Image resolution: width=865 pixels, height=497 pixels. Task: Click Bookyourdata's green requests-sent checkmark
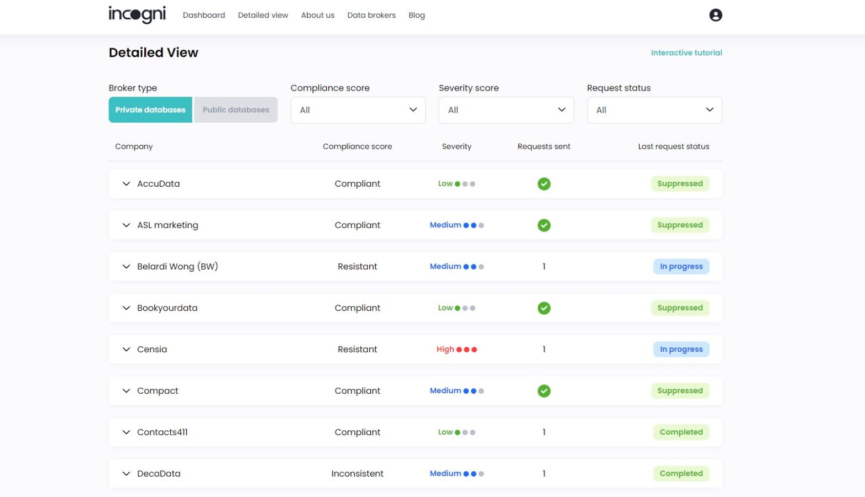point(544,308)
